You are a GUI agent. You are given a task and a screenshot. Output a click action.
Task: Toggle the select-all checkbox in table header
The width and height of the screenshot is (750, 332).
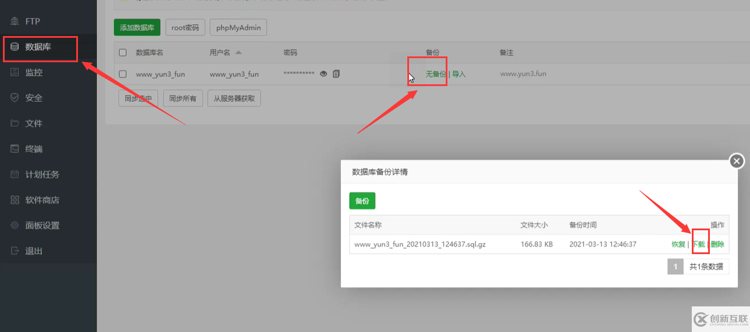[x=123, y=53]
